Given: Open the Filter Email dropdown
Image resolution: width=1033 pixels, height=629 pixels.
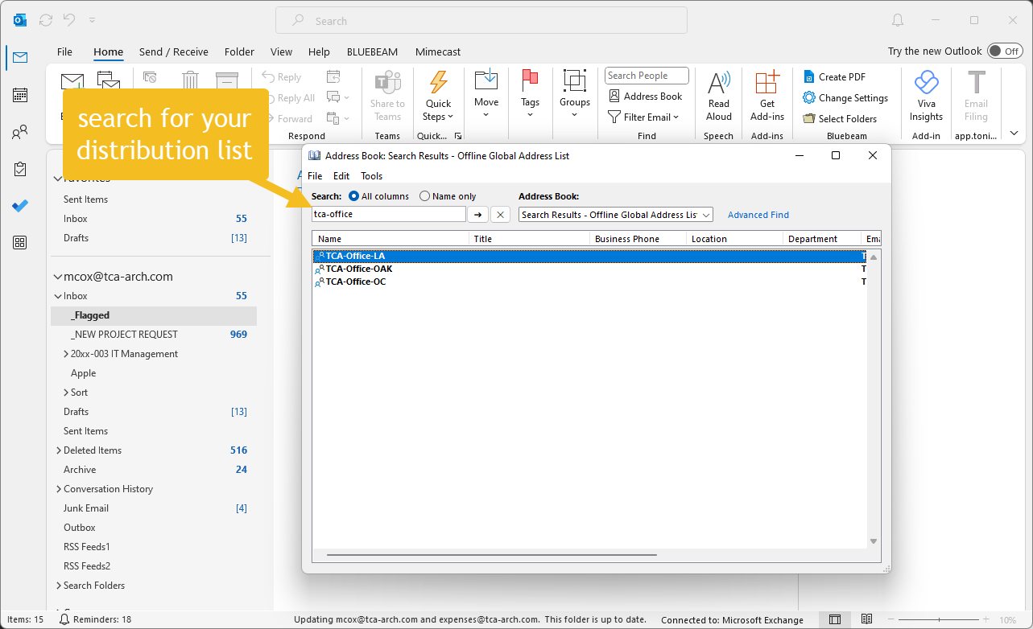Looking at the screenshot, I should pos(643,117).
